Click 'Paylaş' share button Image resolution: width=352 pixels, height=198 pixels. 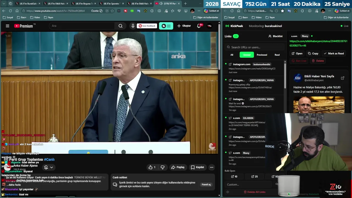(x=178, y=167)
